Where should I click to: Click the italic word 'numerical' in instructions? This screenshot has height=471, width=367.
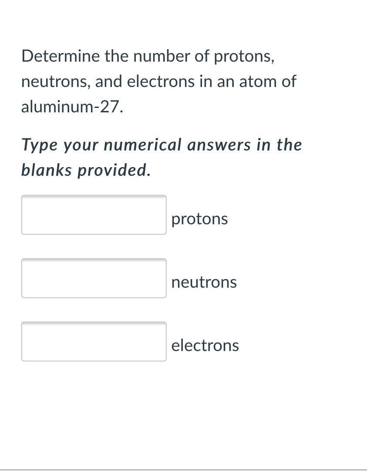[143, 145]
